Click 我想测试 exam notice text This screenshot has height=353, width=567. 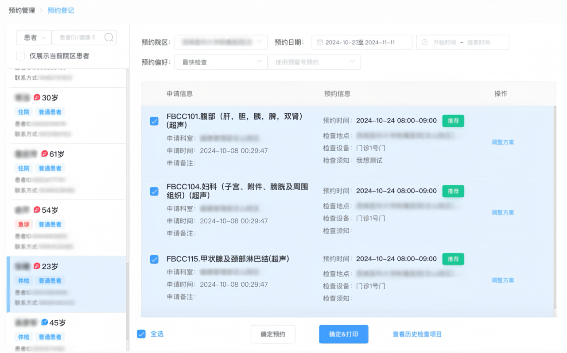pyautogui.click(x=369, y=161)
